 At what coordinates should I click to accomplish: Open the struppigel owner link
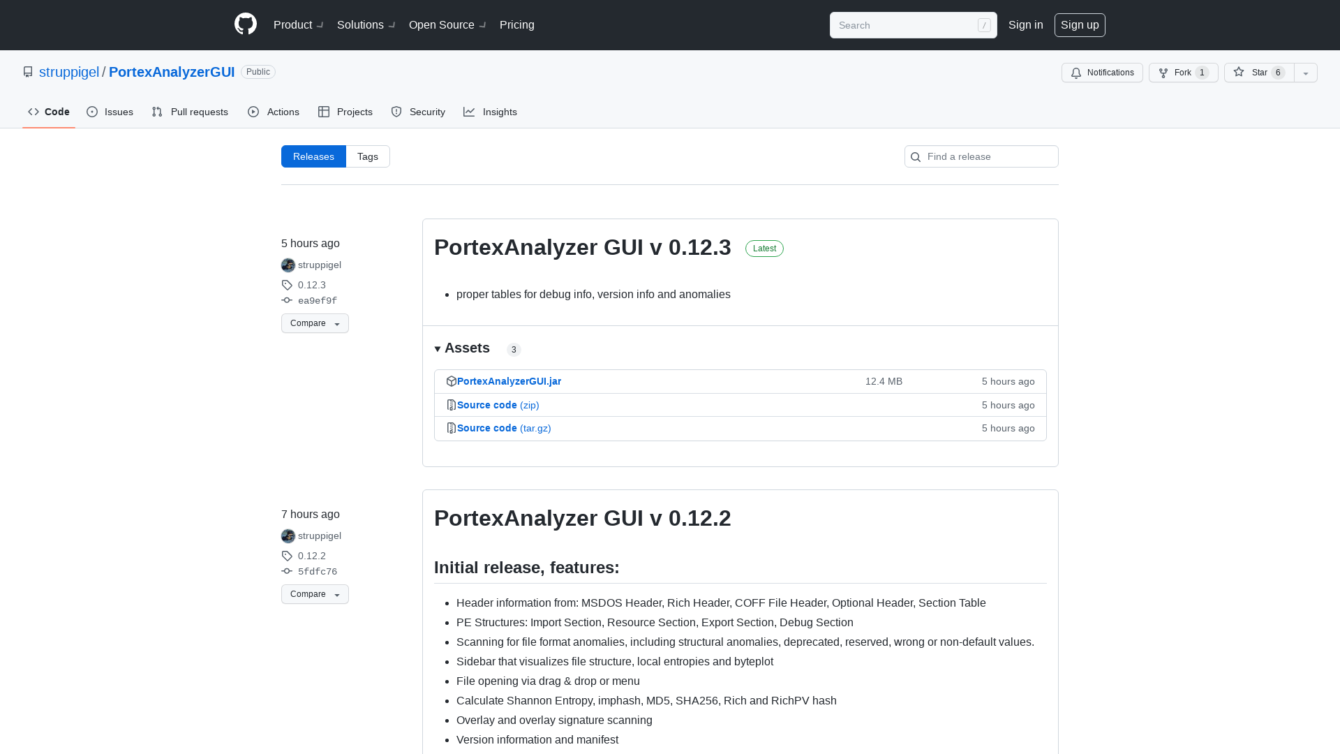point(69,72)
